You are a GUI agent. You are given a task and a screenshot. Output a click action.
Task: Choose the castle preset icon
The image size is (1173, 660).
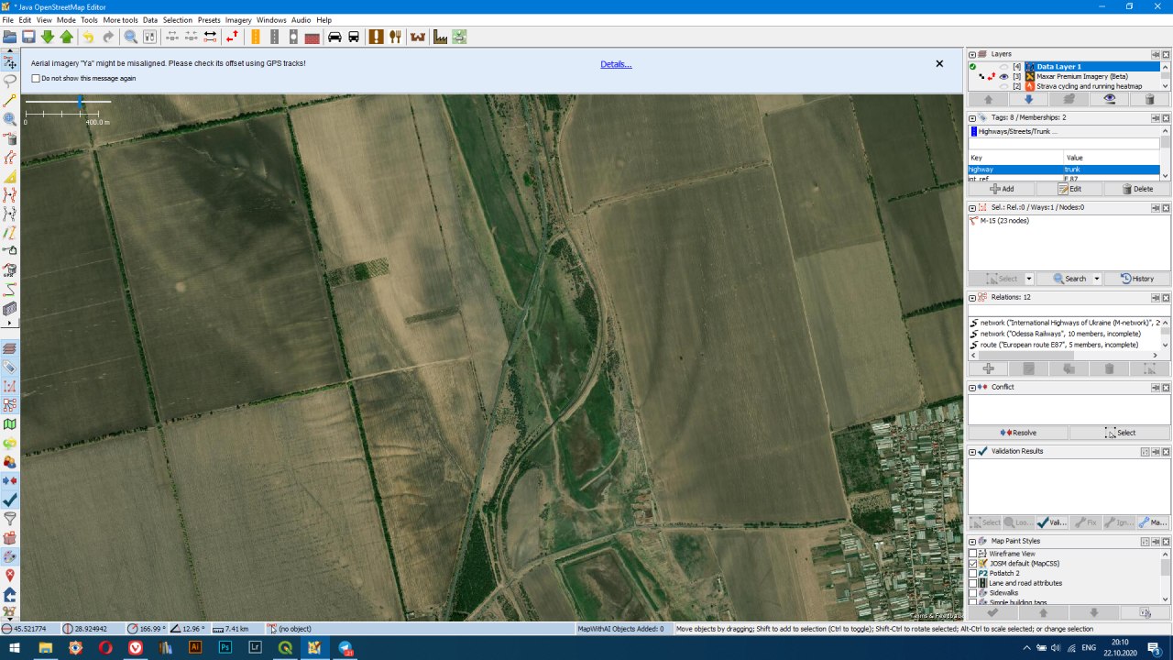(418, 37)
